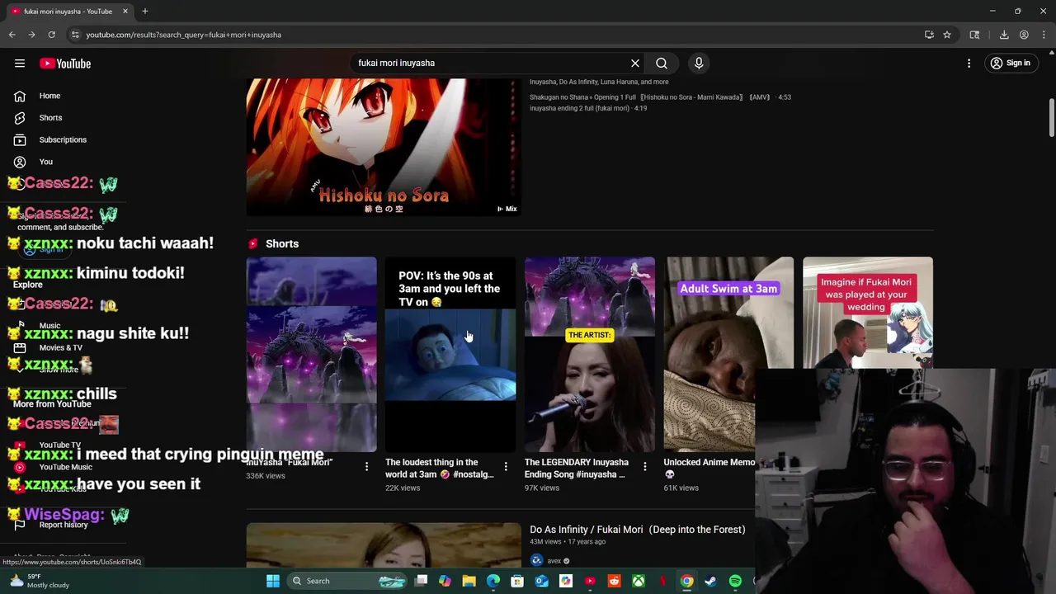
Task: Bookmark this page with the star icon
Action: [947, 35]
